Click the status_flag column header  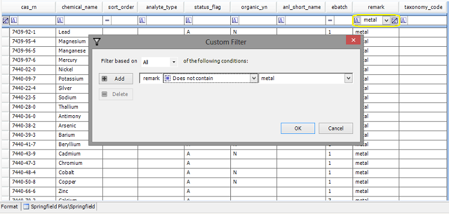click(208, 7)
